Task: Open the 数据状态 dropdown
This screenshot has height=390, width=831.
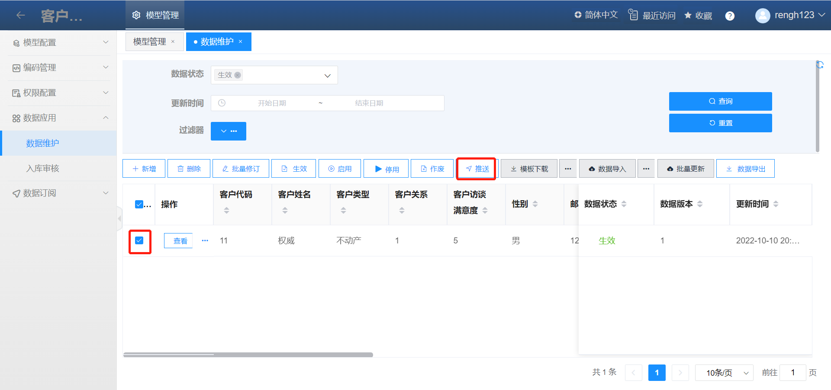Action: click(327, 75)
